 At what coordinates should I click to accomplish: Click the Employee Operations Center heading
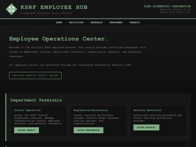[58, 39]
